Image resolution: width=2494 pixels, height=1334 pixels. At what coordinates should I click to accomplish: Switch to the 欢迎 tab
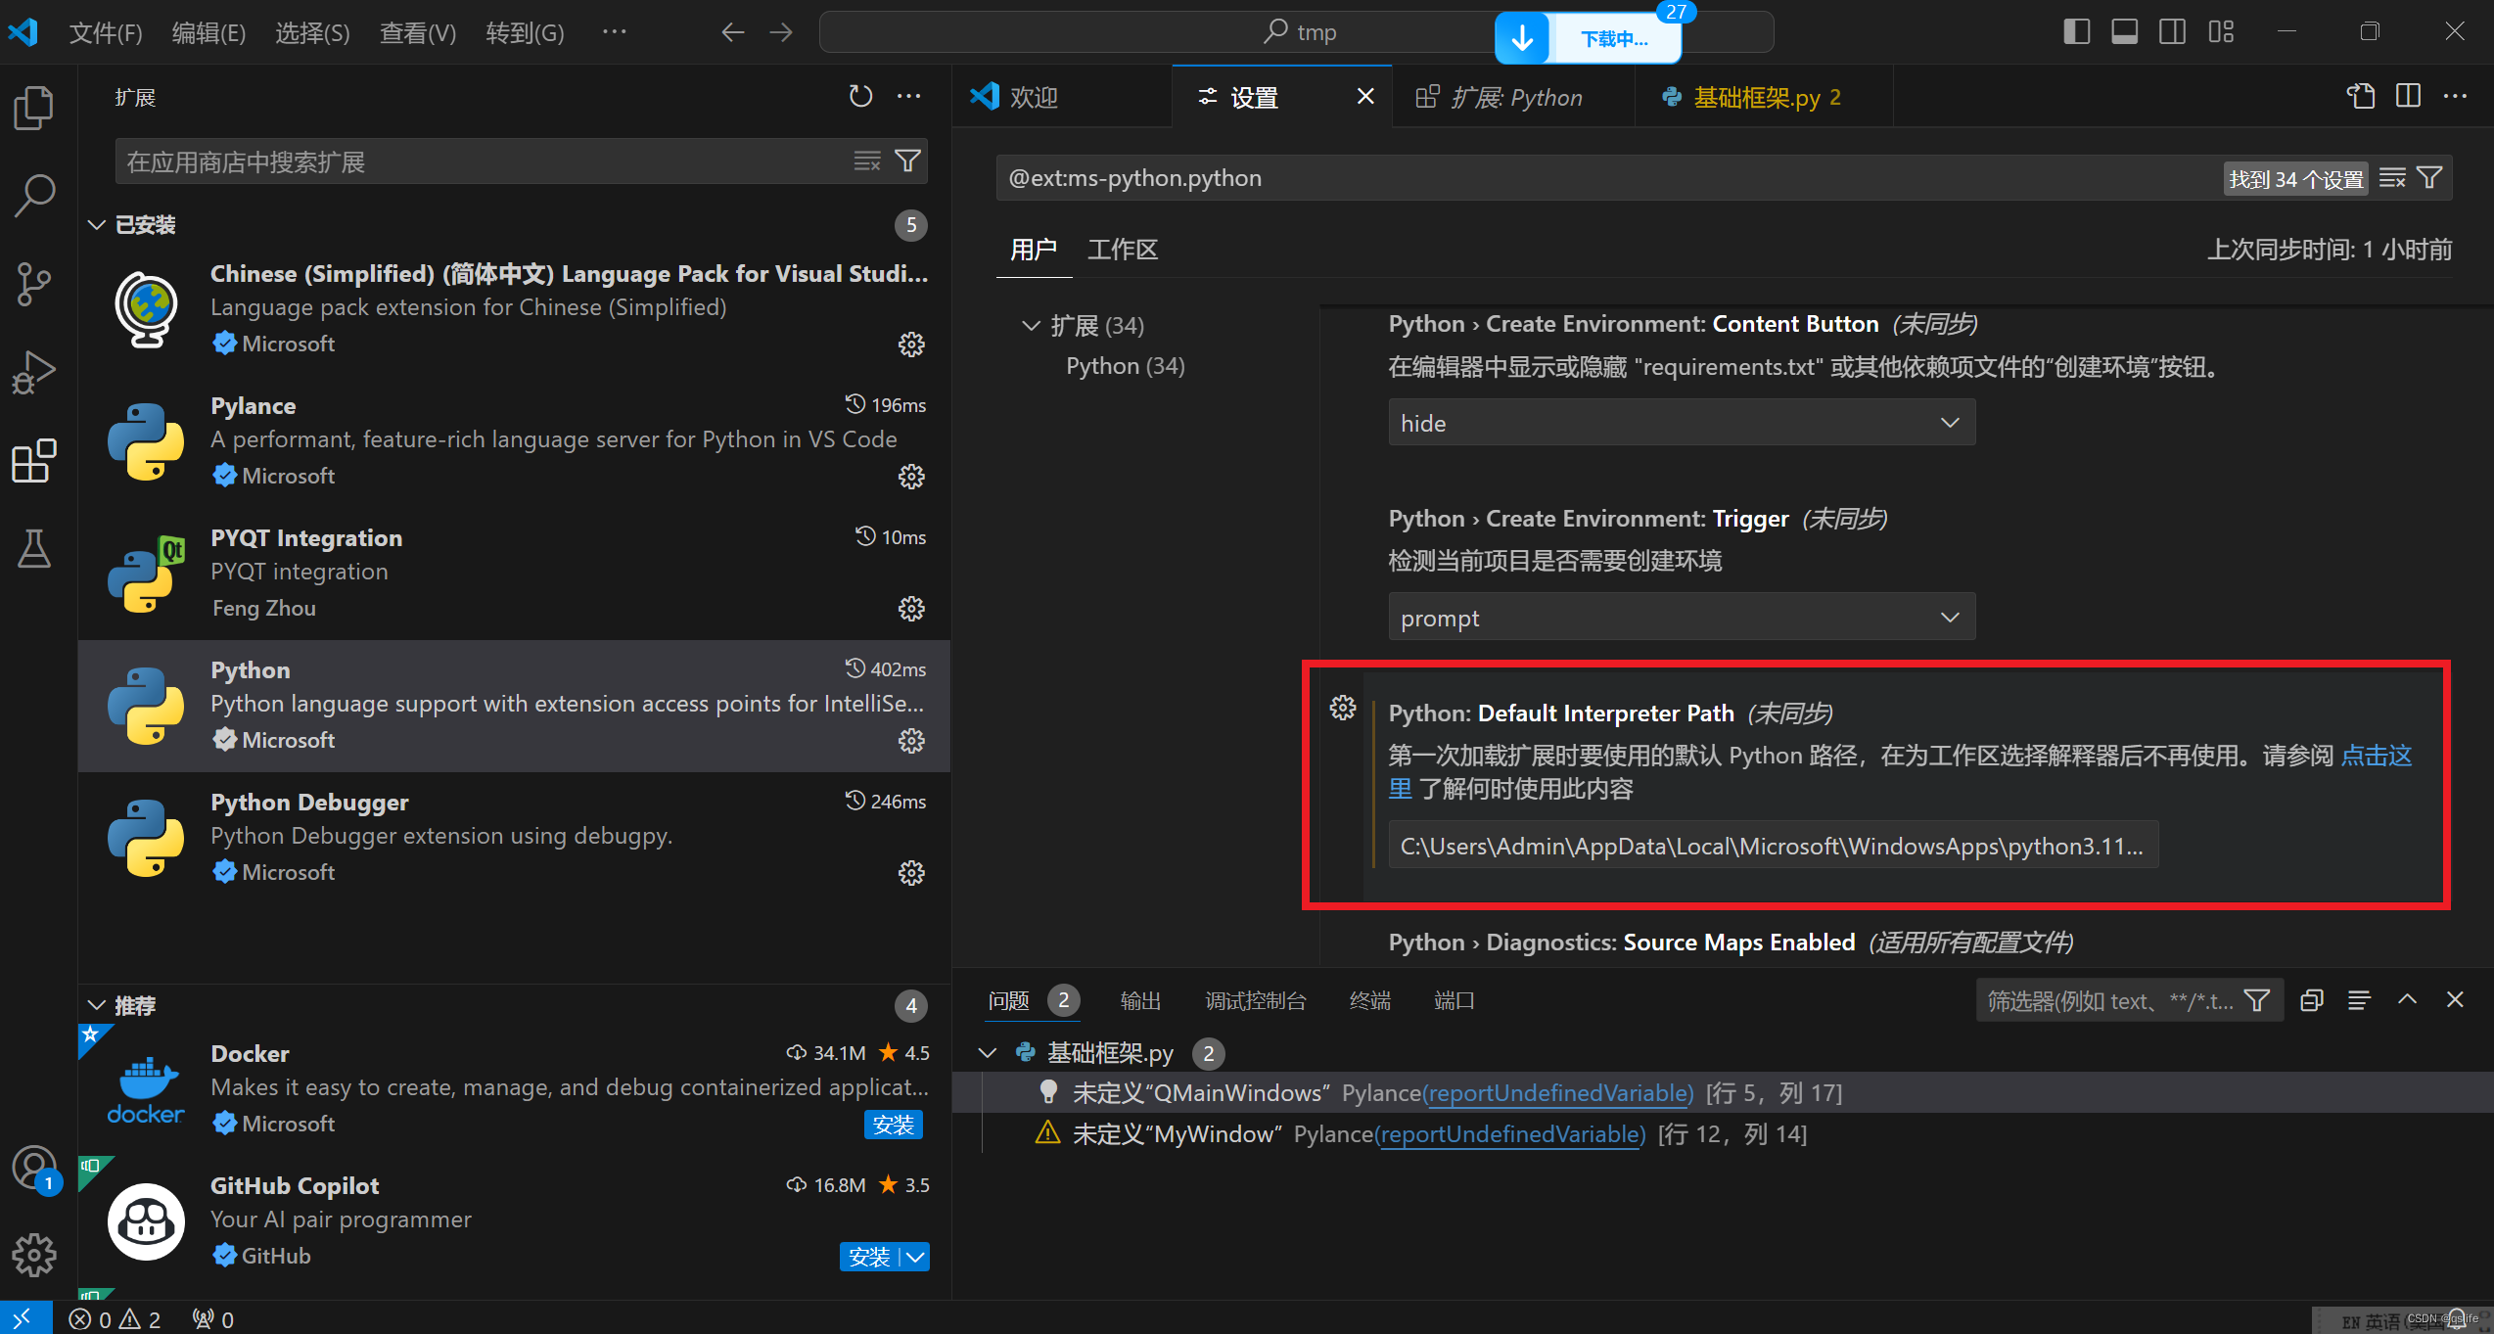point(1061,97)
